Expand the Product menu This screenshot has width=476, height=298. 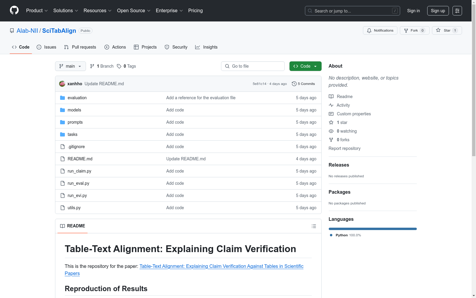[x=37, y=11]
